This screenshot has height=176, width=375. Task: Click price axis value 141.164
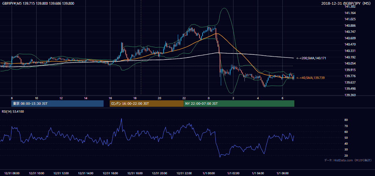point(350,13)
